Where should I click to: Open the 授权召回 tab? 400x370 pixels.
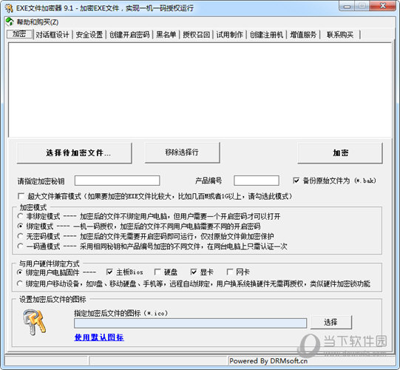tap(197, 35)
